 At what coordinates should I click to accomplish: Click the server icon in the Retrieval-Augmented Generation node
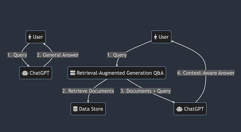(73, 73)
